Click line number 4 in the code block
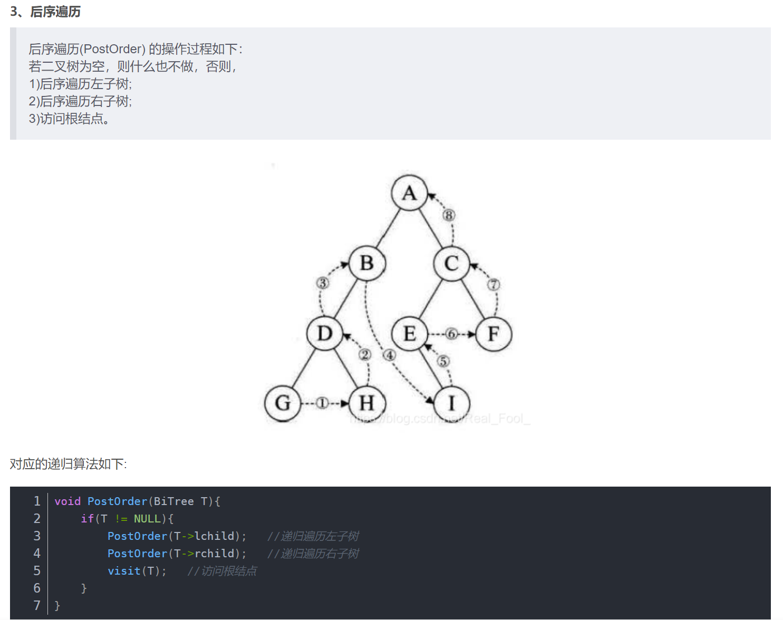The height and width of the screenshot is (620, 783). pos(37,553)
